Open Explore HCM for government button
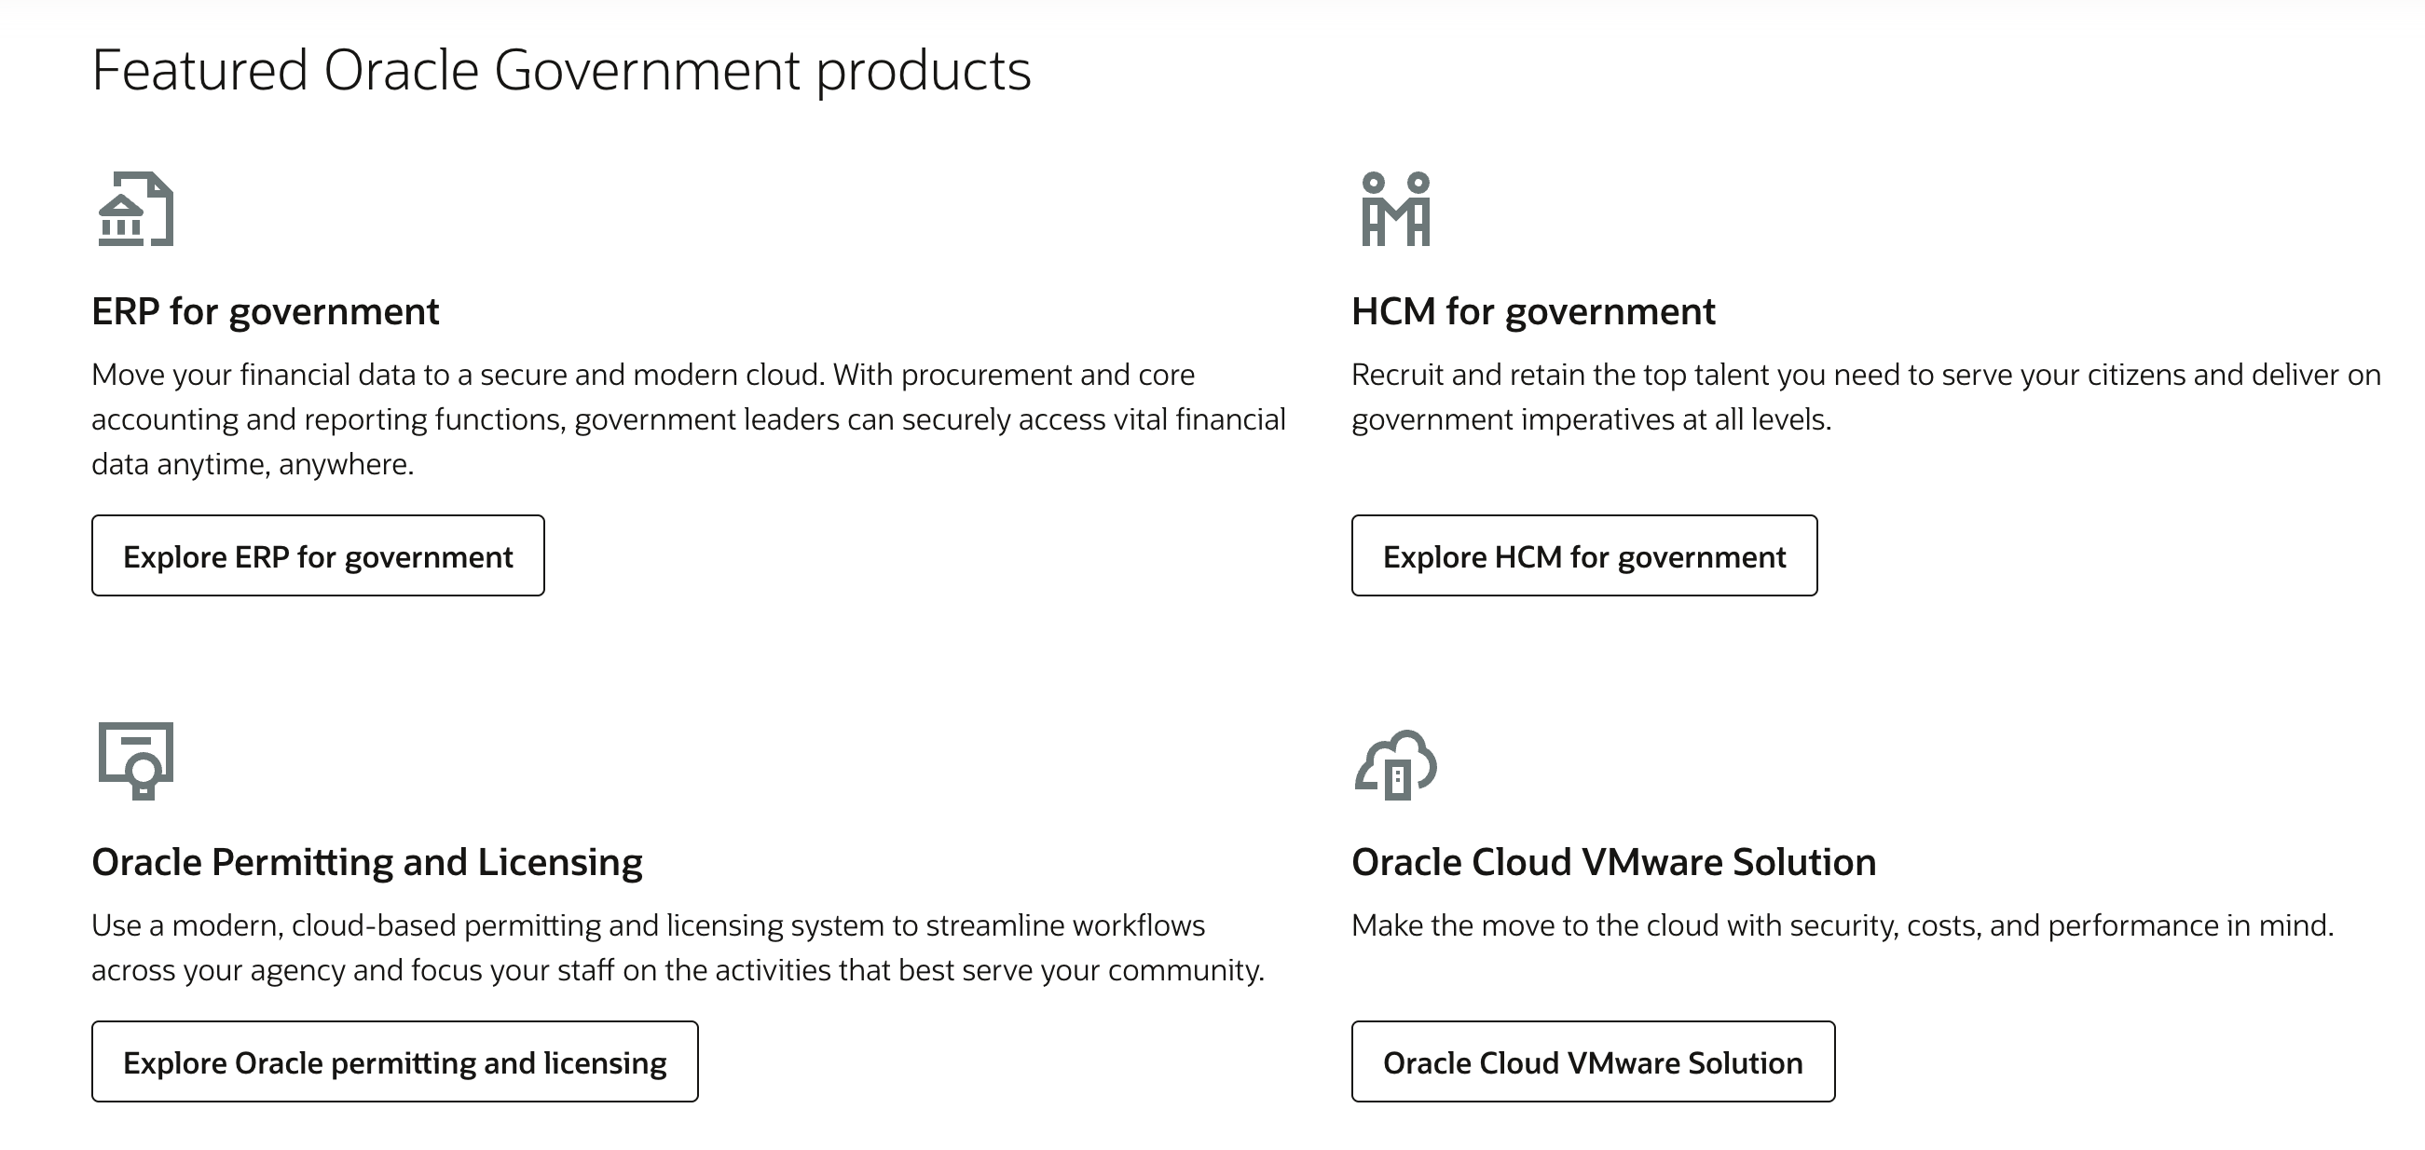Screen dimensions: 2425x1150 tap(1584, 555)
